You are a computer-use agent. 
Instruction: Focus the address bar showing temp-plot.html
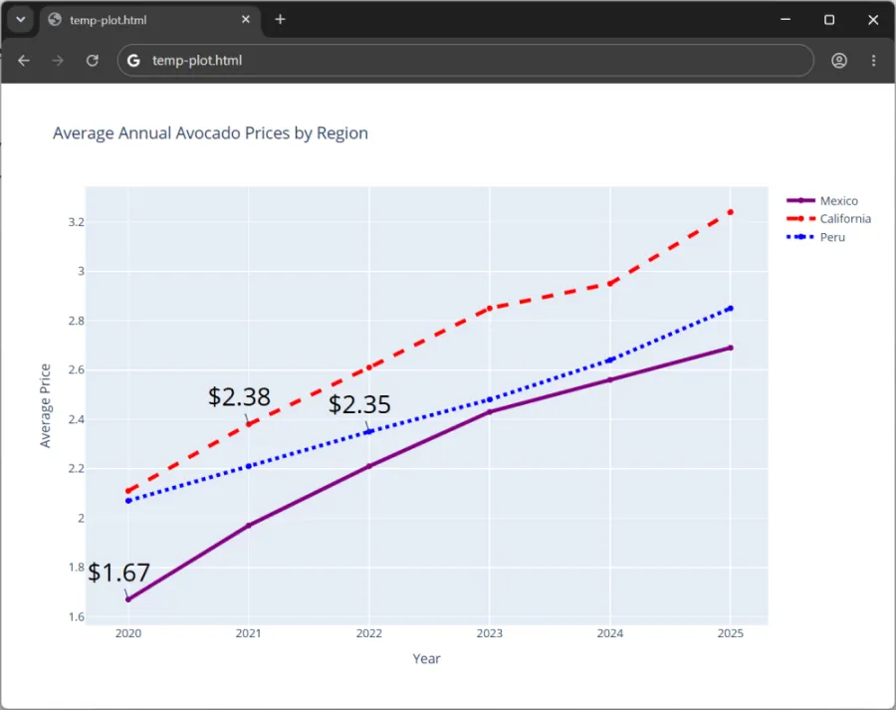point(465,61)
